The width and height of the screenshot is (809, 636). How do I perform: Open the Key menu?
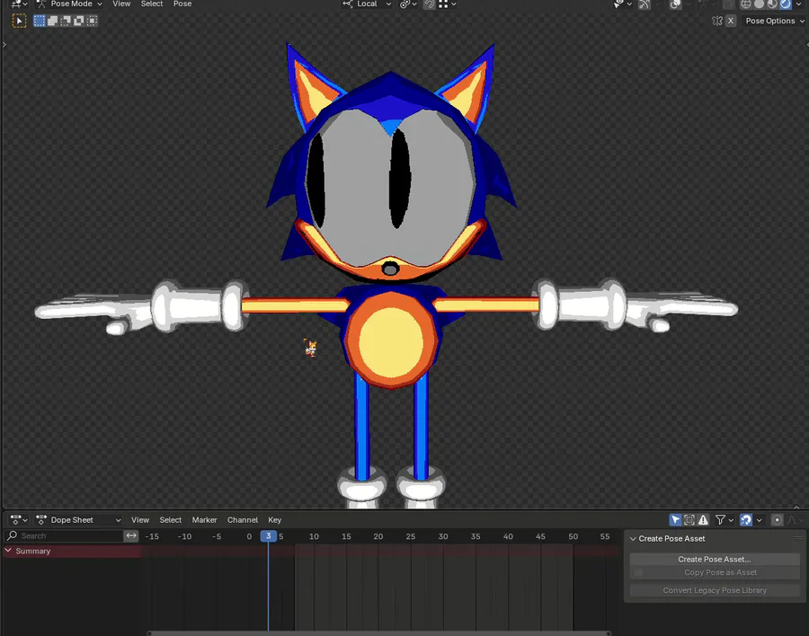point(274,520)
